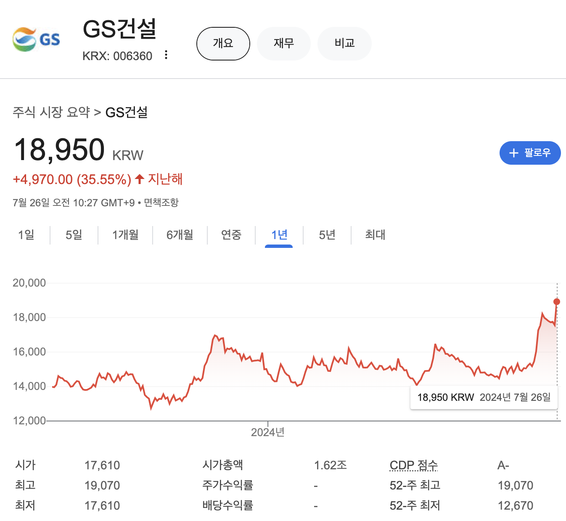Show the 최대 maximum range
566x521 pixels.
375,234
